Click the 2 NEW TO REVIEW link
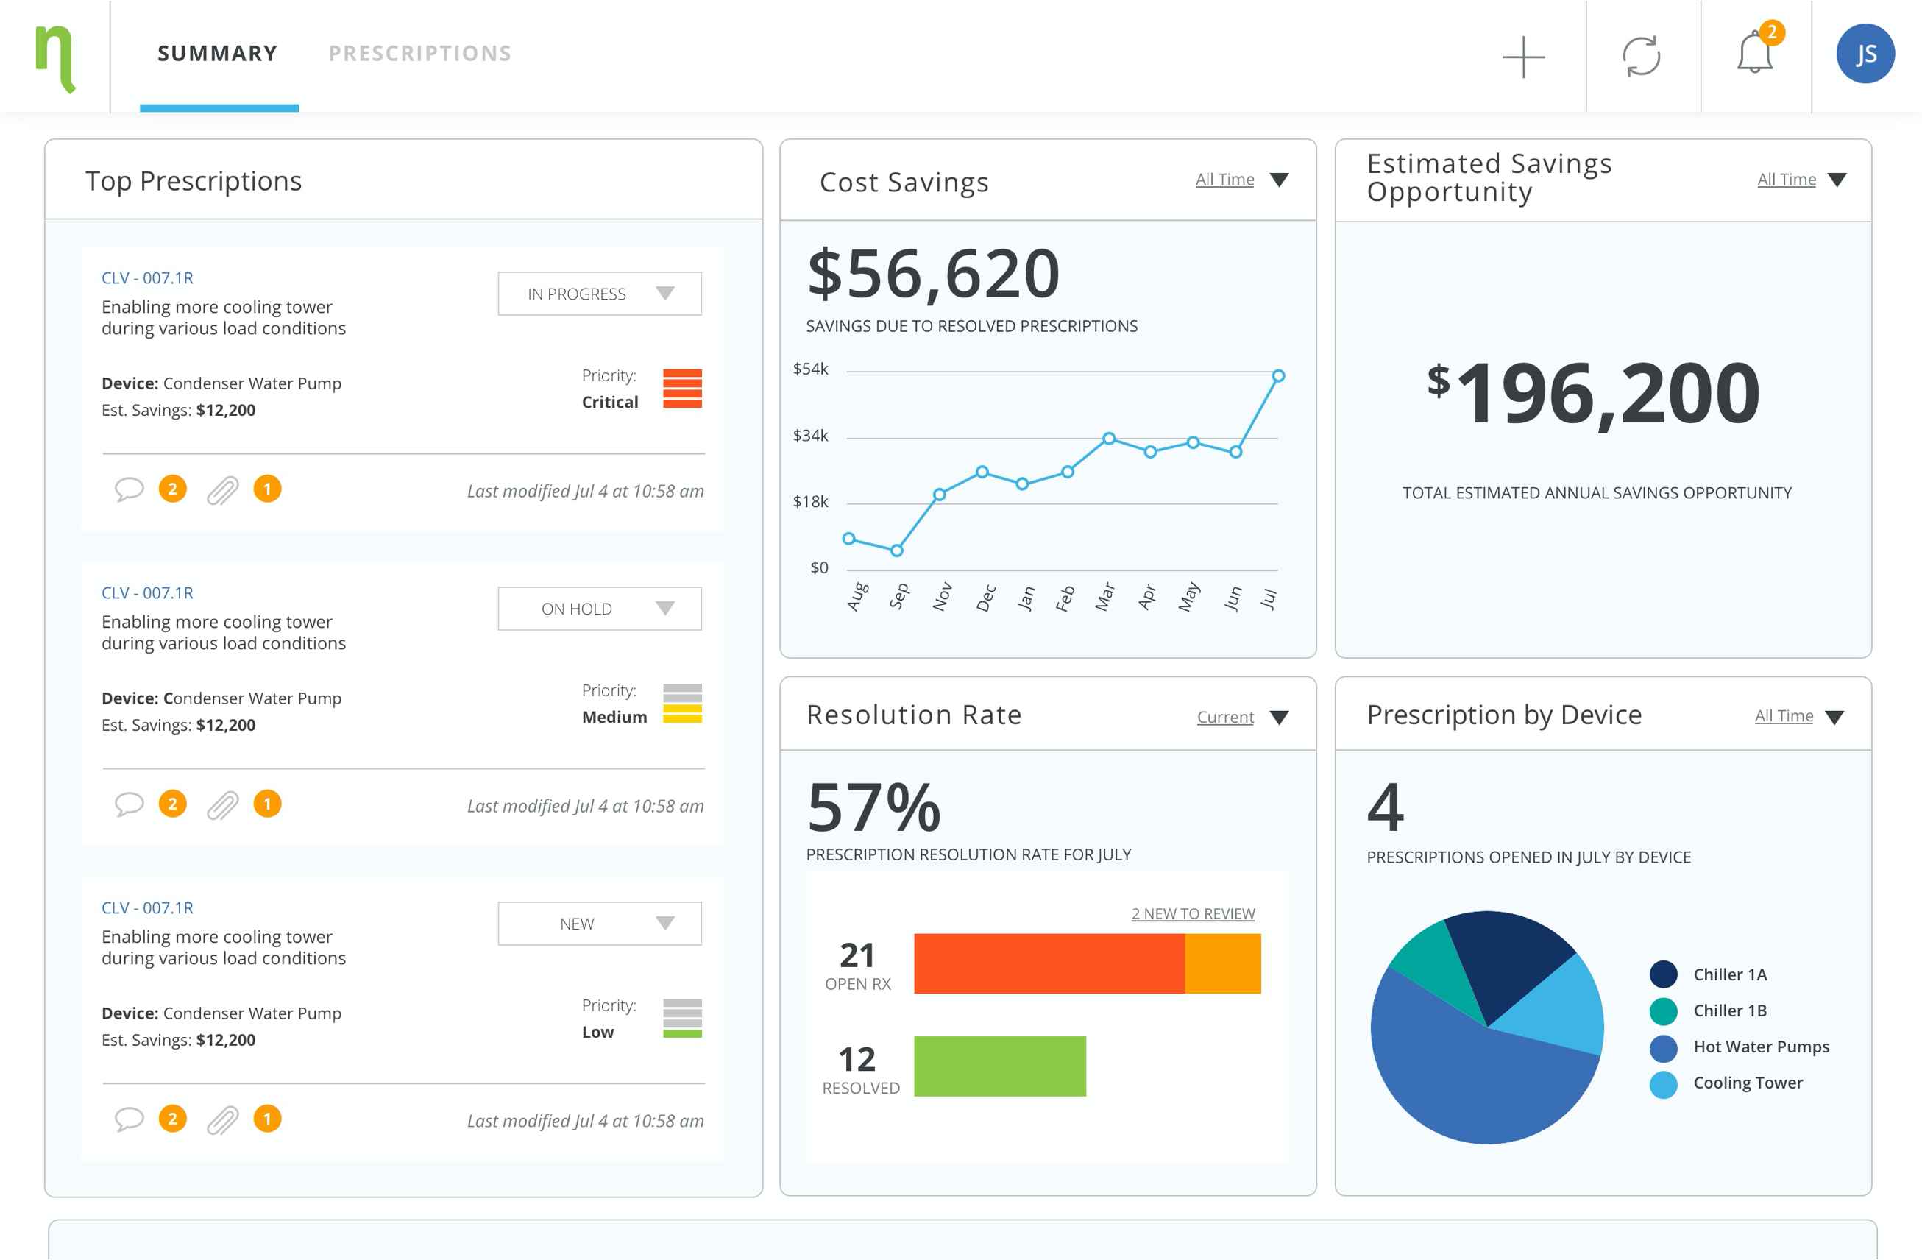Screen dimensions: 1922x1260 click(x=1193, y=913)
